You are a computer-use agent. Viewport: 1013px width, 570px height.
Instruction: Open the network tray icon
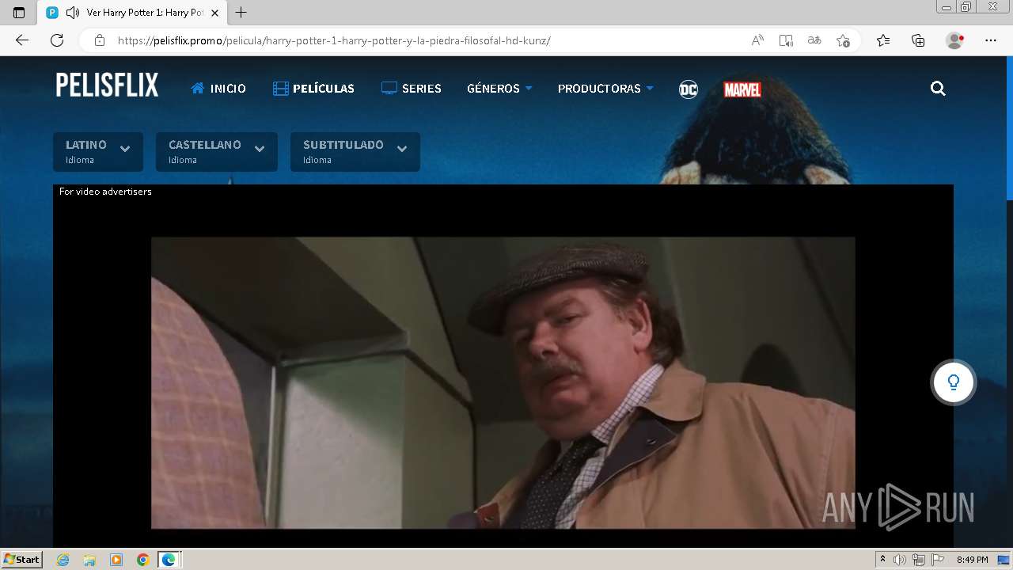(919, 560)
